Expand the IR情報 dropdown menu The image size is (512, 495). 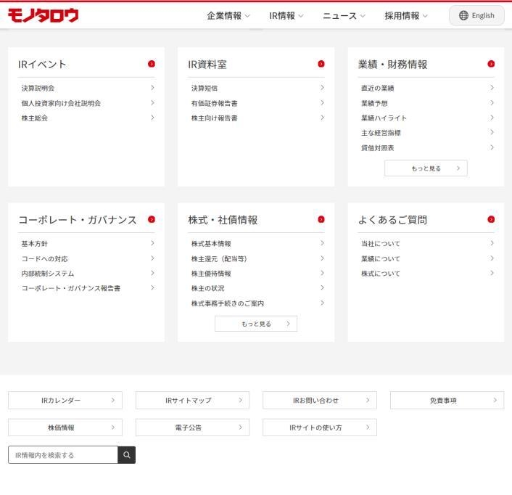[286, 15]
